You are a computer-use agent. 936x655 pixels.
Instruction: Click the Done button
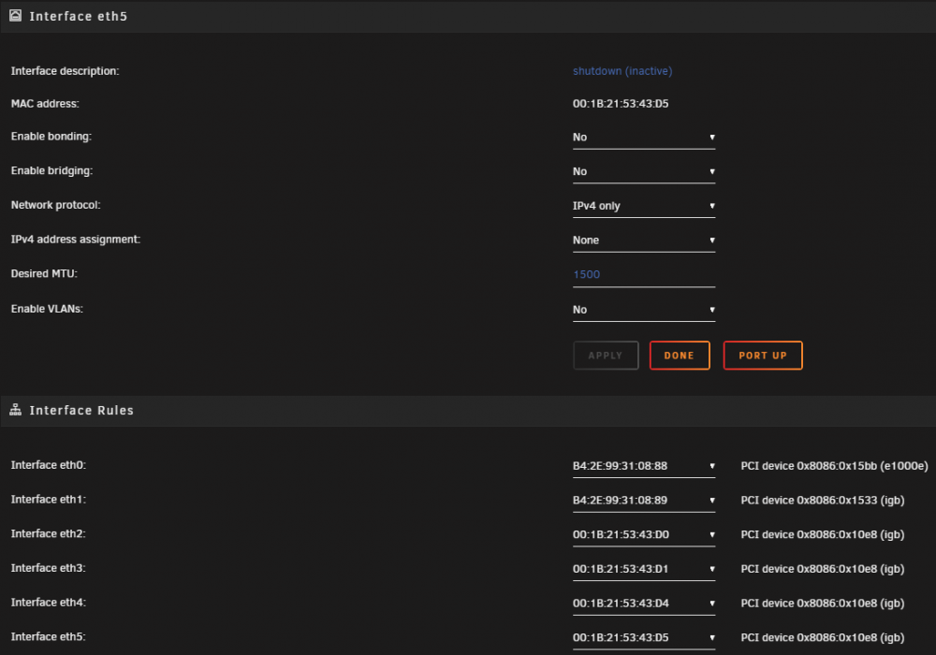point(680,356)
